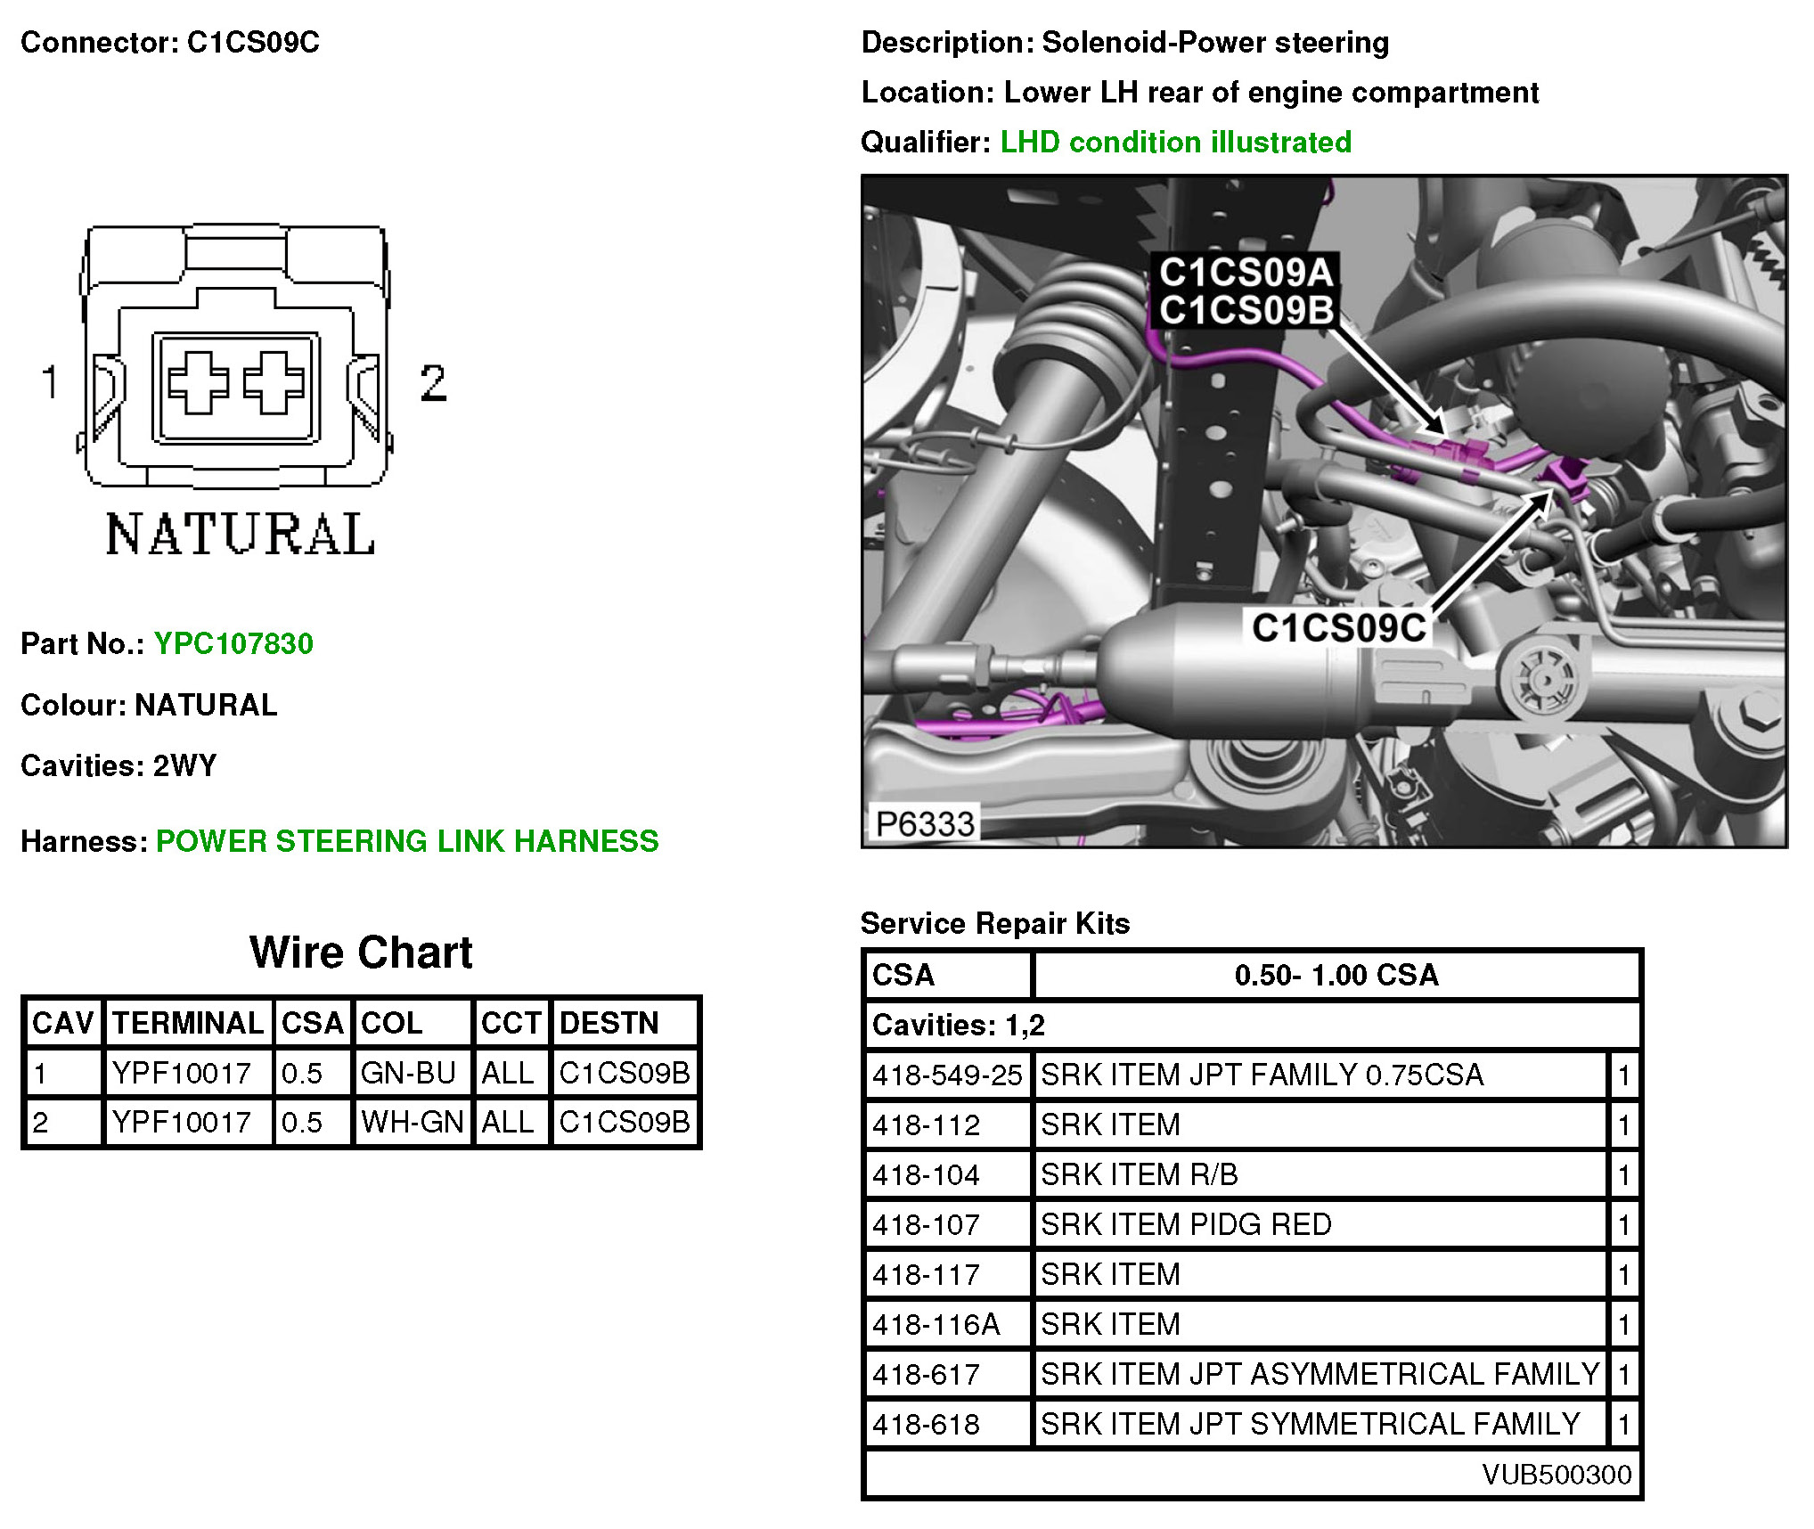1814x1529 pixels.
Task: Click the C1CS09C label in the illustration
Action: tap(1337, 628)
